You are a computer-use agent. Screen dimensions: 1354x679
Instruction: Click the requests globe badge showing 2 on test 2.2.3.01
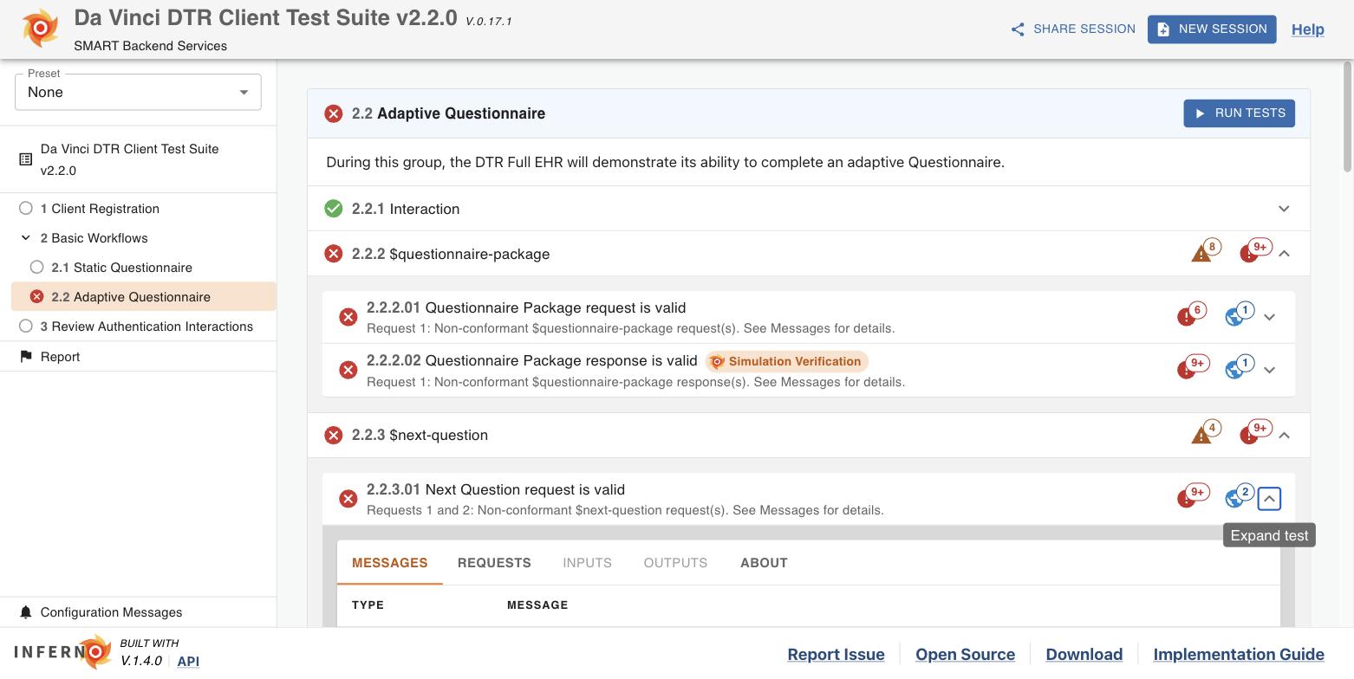[1240, 495]
